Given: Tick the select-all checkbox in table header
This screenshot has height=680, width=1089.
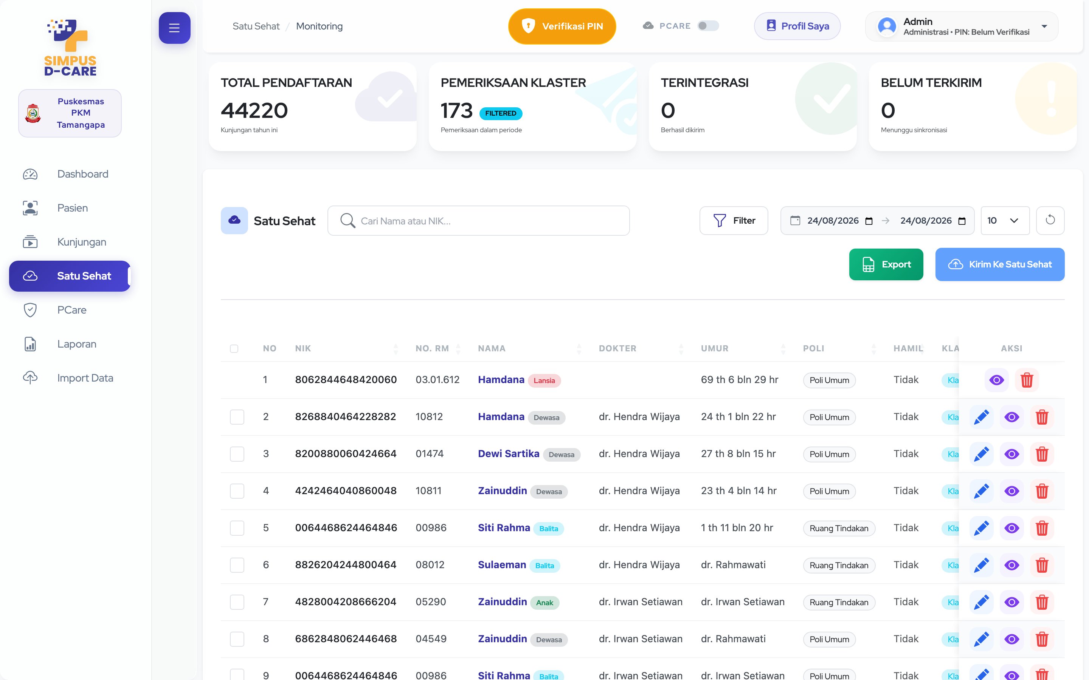Looking at the screenshot, I should point(234,349).
